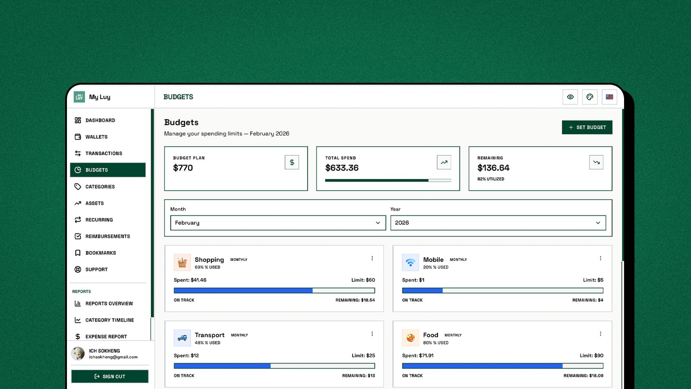Click the My Luy logo icon

tap(79, 97)
